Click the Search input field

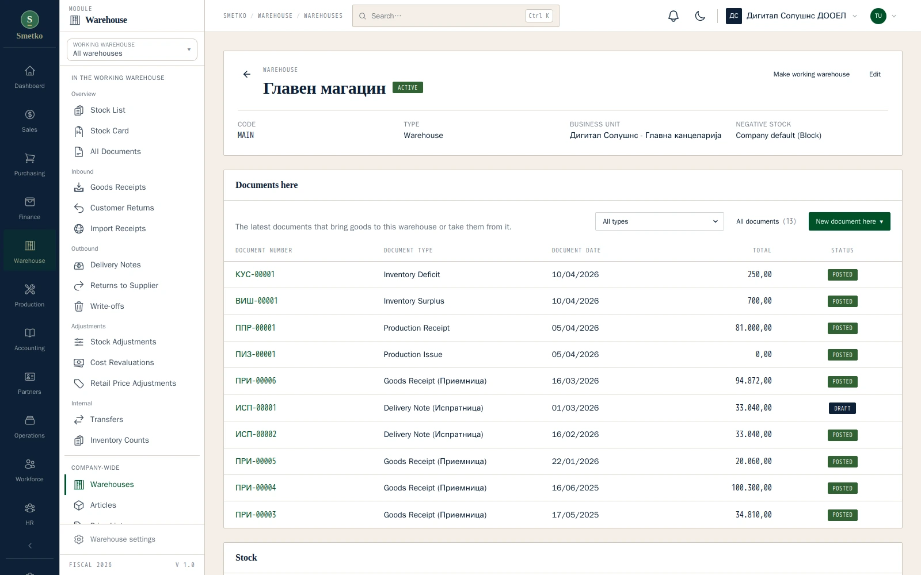[x=455, y=16]
